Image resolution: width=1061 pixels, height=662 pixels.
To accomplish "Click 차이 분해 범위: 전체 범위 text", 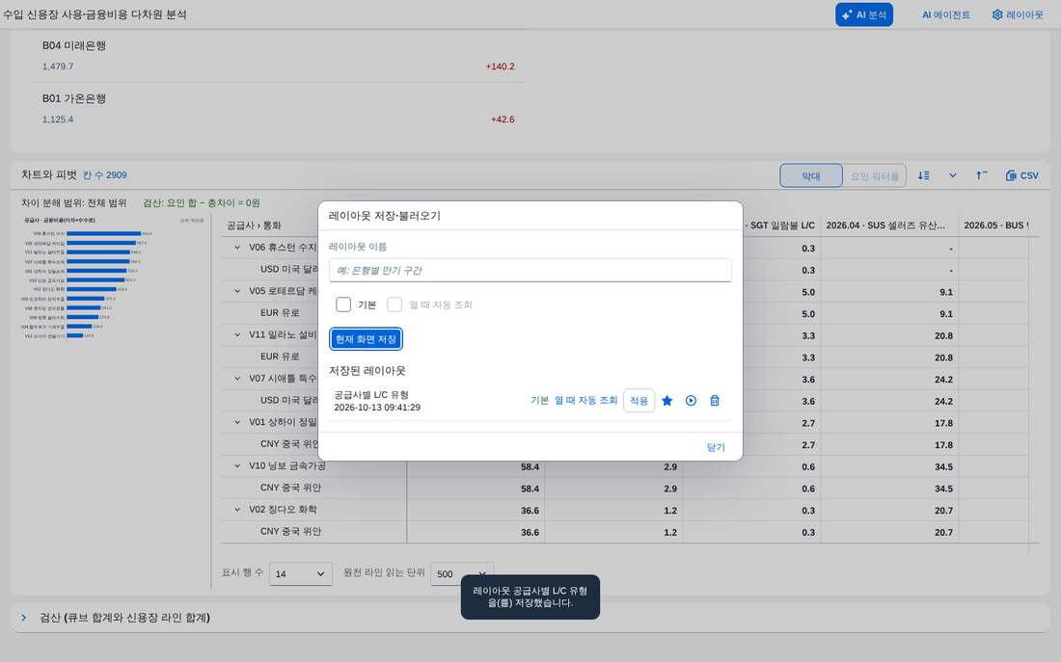I will (73, 203).
